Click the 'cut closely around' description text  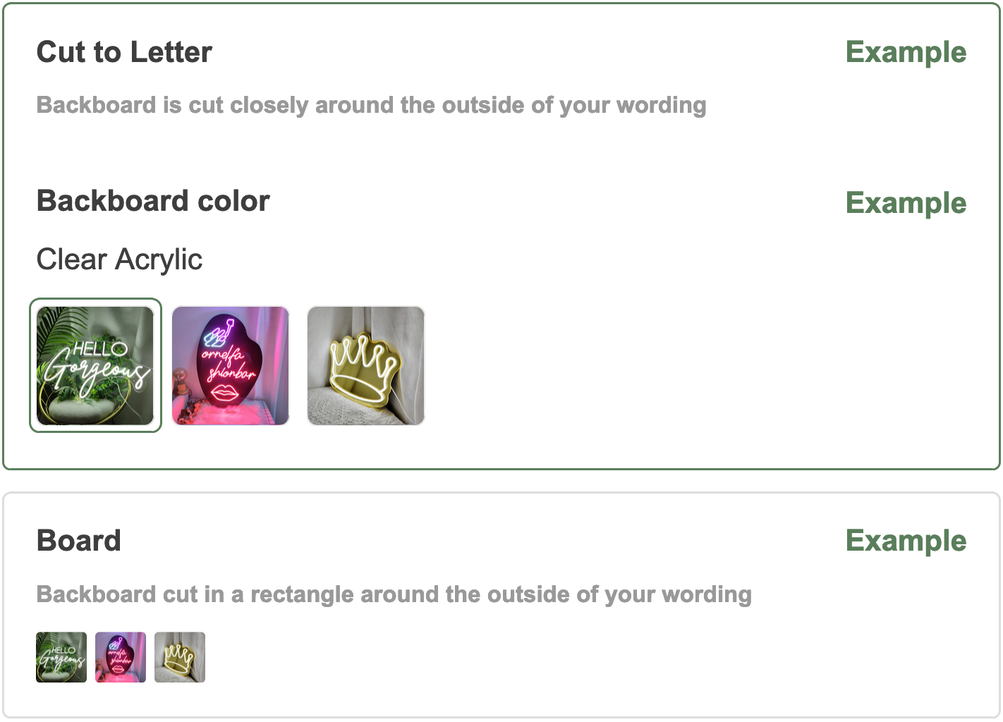point(371,105)
